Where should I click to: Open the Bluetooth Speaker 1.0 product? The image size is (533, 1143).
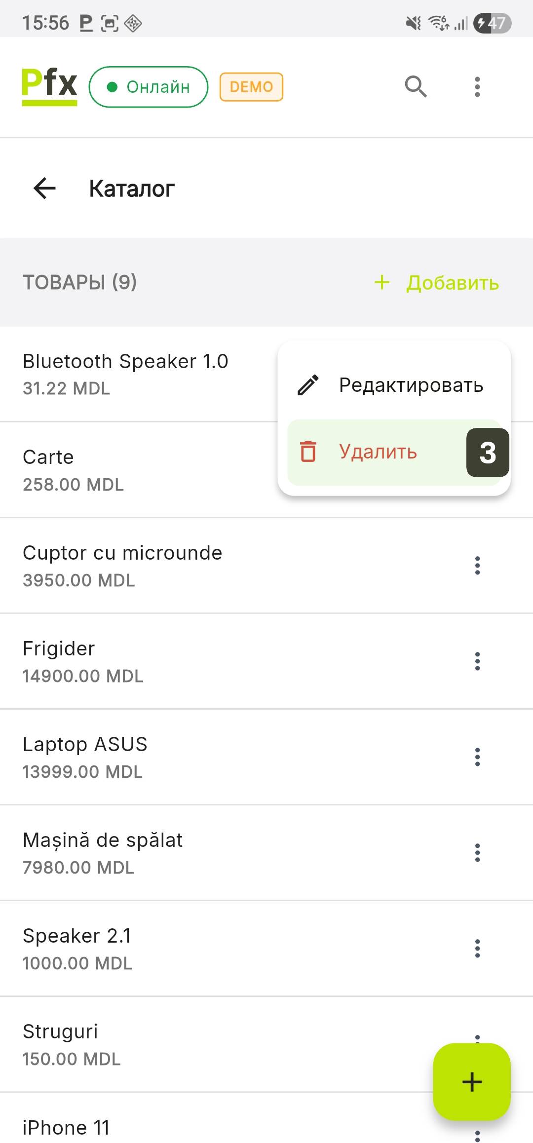coord(126,374)
